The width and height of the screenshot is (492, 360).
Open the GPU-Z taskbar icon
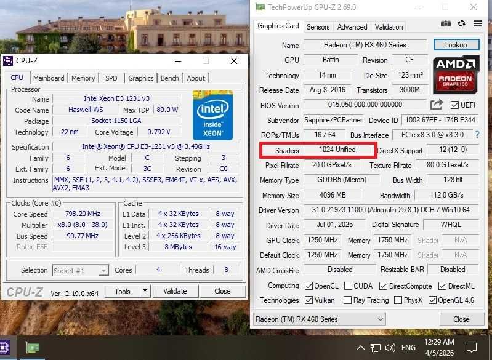click(x=33, y=348)
